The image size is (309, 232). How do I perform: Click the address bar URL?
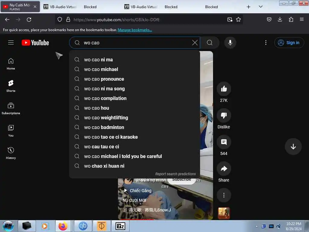[x=116, y=20]
